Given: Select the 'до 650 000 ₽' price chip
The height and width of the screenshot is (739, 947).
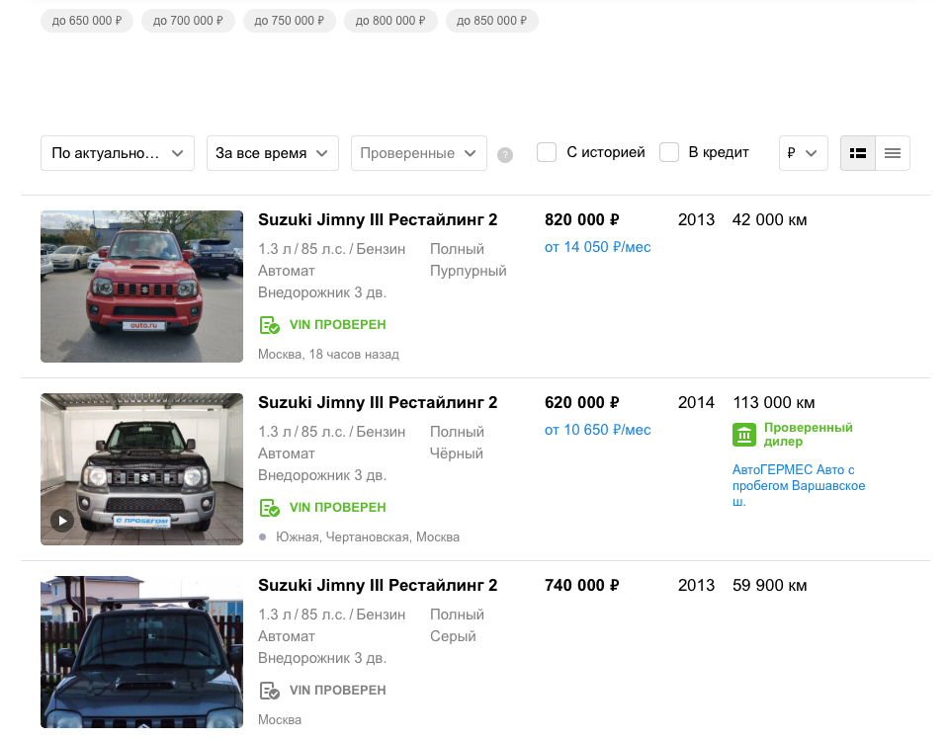Looking at the screenshot, I should [x=87, y=21].
